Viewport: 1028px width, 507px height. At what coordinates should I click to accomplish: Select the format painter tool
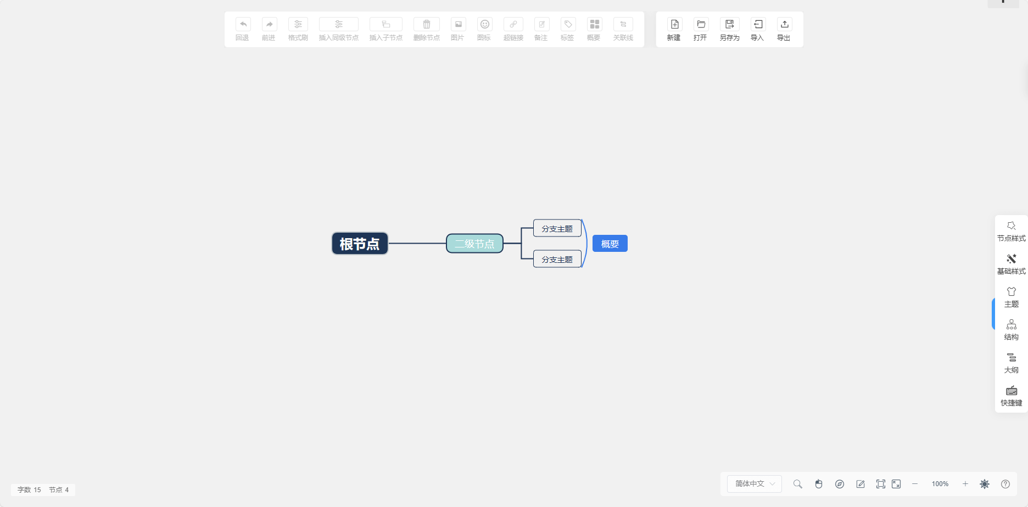tap(298, 29)
